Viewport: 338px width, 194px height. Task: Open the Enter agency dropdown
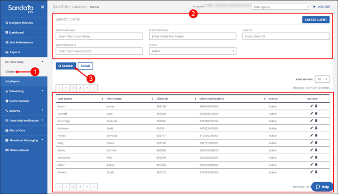pyautogui.click(x=281, y=7)
